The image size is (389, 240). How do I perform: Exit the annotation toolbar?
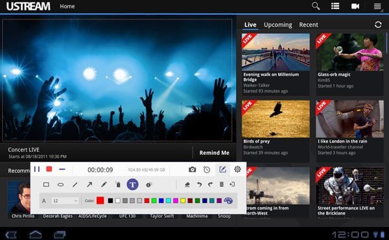(232, 184)
